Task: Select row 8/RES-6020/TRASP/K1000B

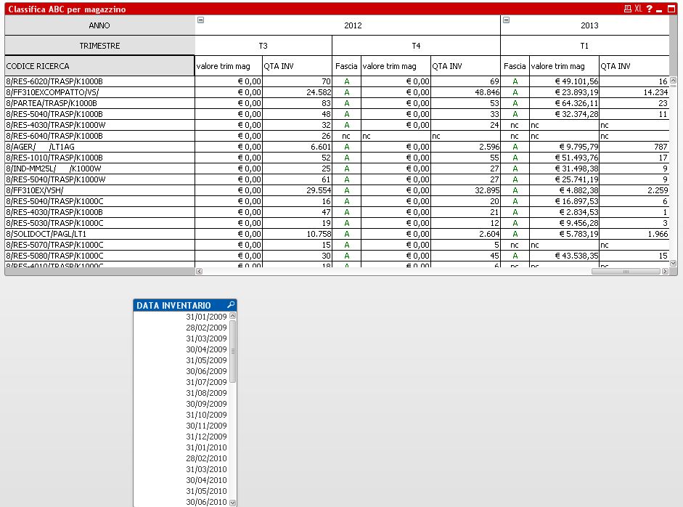Action: point(99,81)
